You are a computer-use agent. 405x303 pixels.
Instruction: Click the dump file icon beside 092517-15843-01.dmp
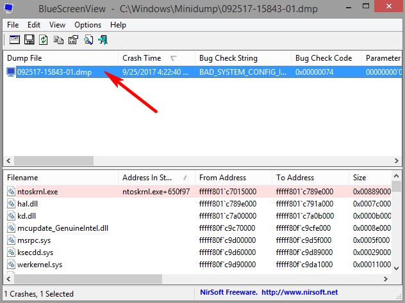pyautogui.click(x=11, y=72)
